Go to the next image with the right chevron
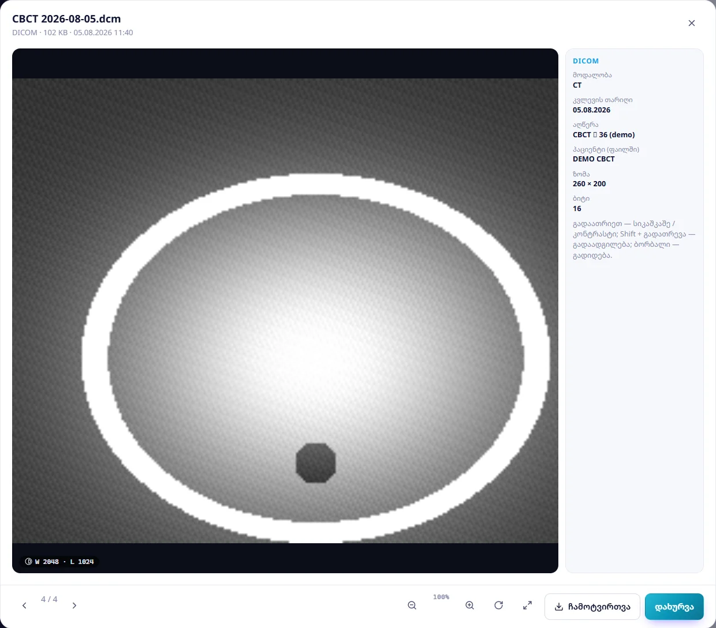This screenshot has width=716, height=628. (74, 606)
